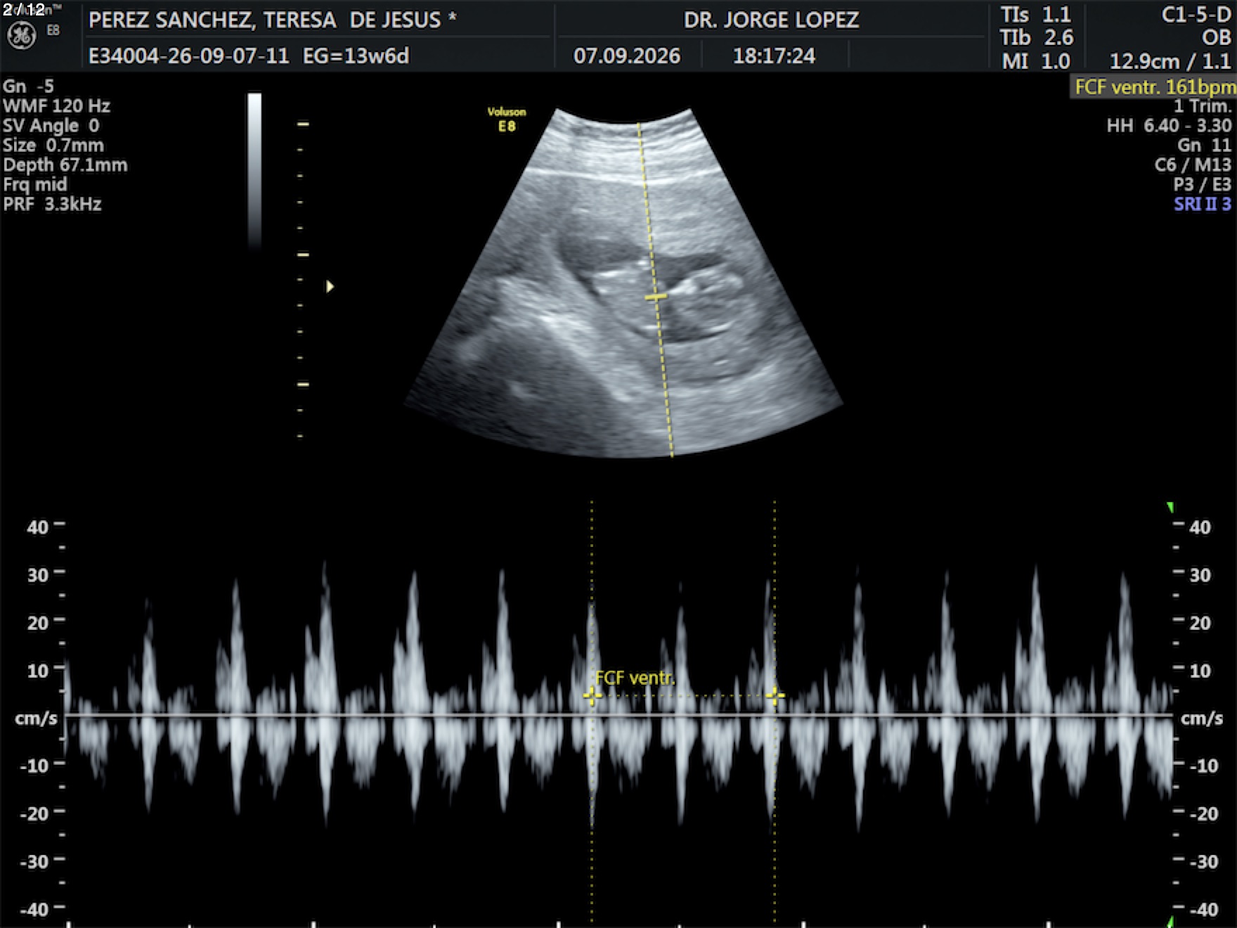This screenshot has height=928, width=1237.
Task: Click the WMF 120 Hz parameter
Action: tap(56, 106)
